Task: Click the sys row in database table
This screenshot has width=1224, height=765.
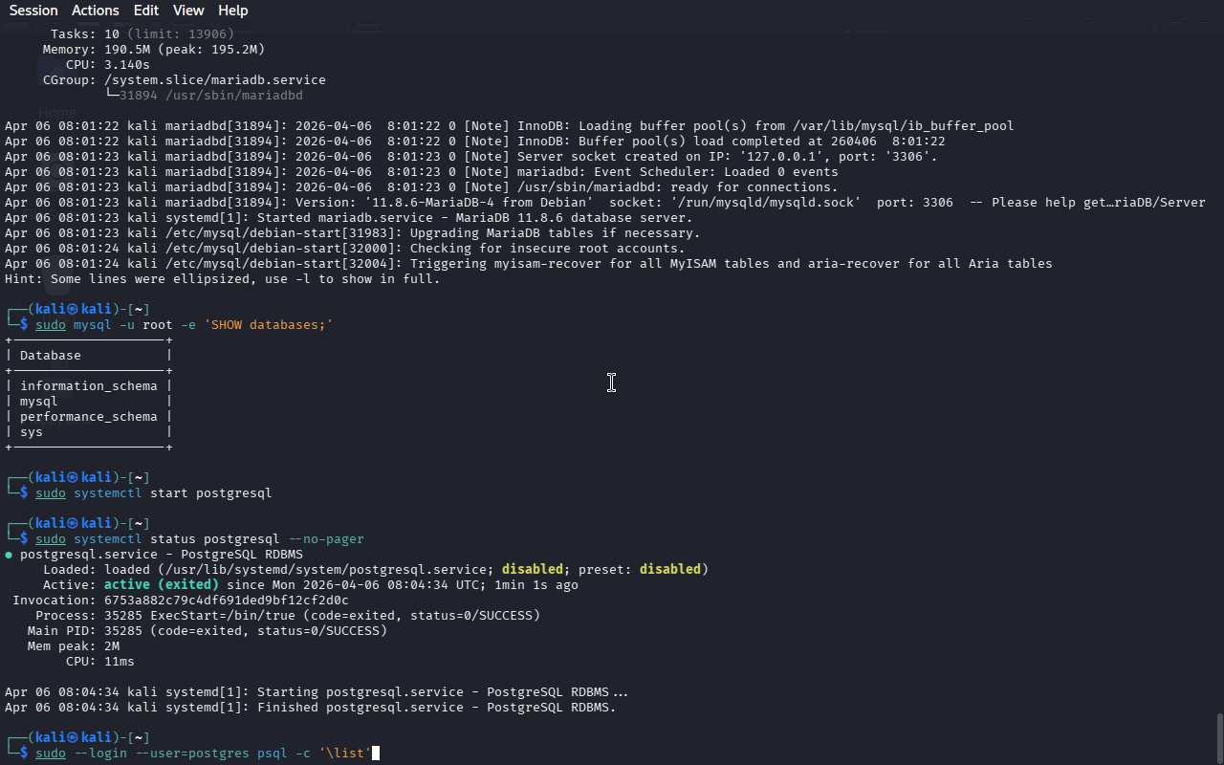Action: coord(32,432)
